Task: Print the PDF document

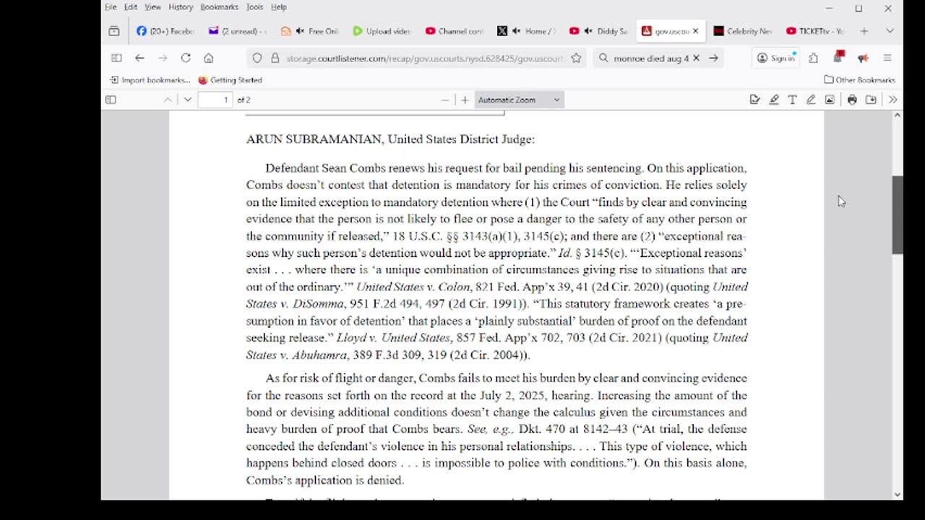Action: tap(852, 100)
